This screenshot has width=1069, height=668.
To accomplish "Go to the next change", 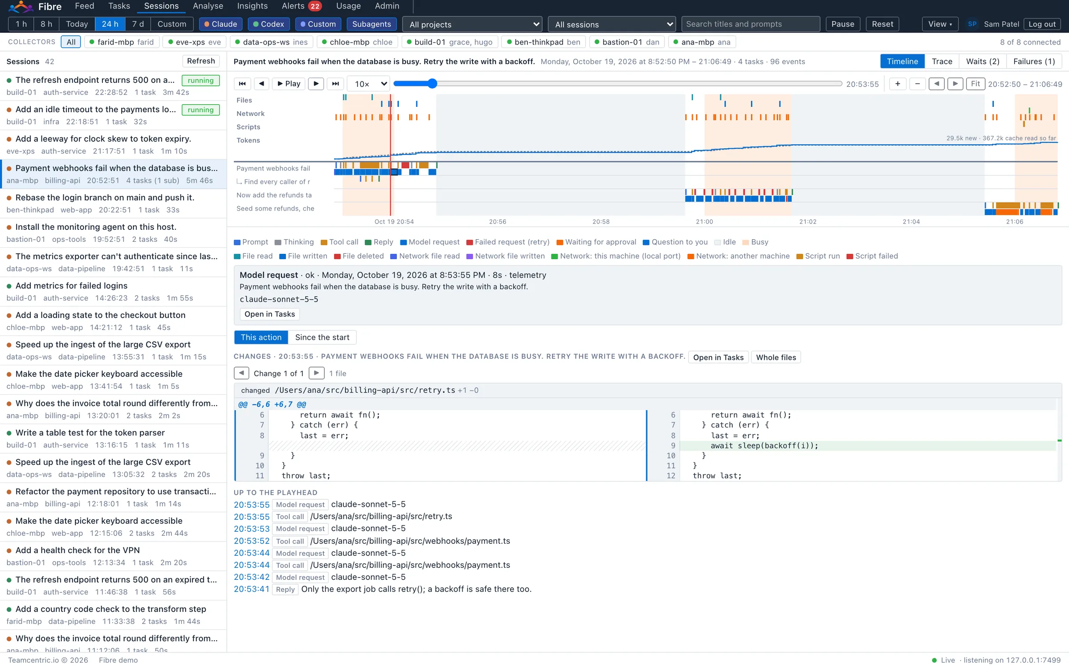I will click(316, 373).
